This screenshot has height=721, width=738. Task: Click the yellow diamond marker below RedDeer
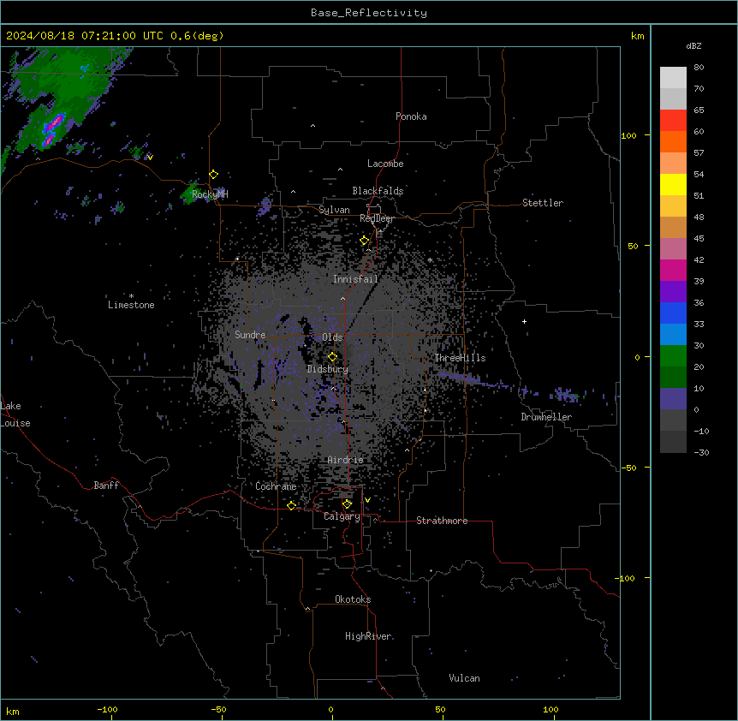click(x=365, y=241)
